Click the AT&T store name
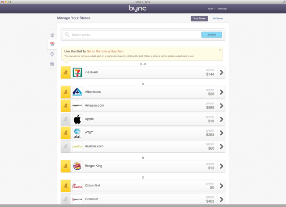Screen dimensions: 286x207 pyautogui.click(x=89, y=133)
